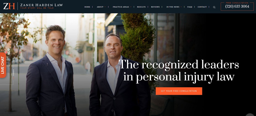This screenshot has height=116, width=256.
Task: Click the In The News menu label
Action: 173,7
